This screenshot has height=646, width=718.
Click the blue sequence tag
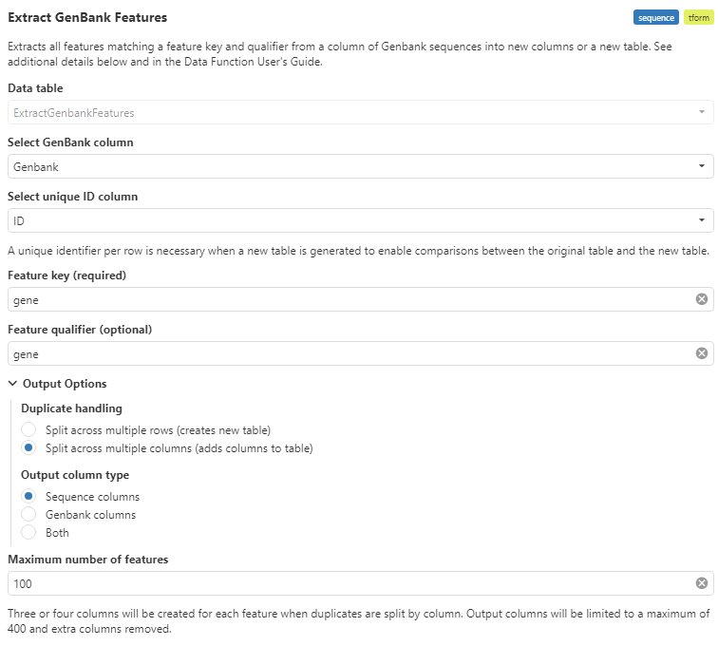tap(656, 17)
